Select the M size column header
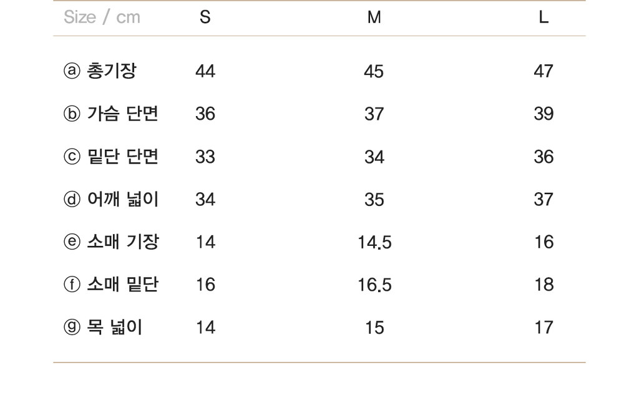The image size is (639, 405). (374, 17)
